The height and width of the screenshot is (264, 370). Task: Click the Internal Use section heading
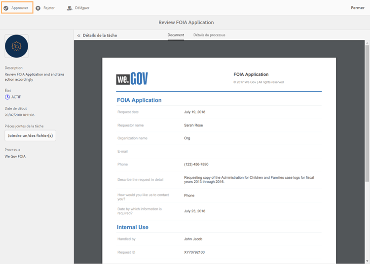point(133,227)
